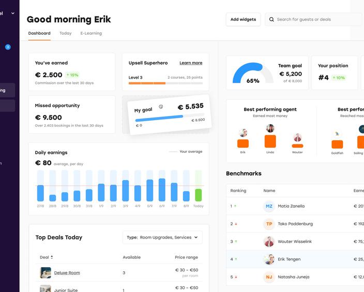The image size is (364, 292).
Task: Click the search for guests or deals field
Action: (x=315, y=20)
